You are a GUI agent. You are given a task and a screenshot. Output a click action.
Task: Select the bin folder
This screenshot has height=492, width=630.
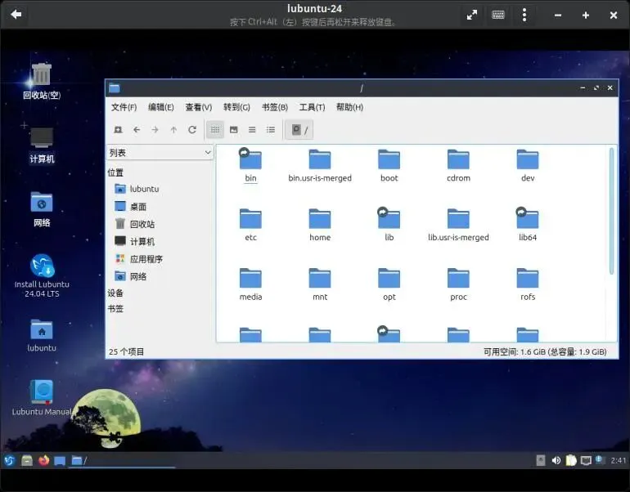click(250, 165)
